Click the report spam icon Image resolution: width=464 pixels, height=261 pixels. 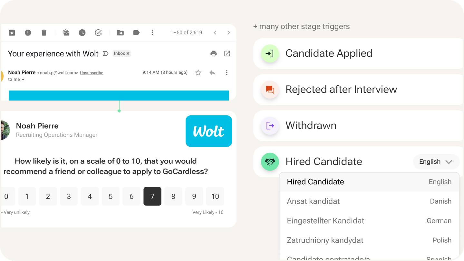28,33
